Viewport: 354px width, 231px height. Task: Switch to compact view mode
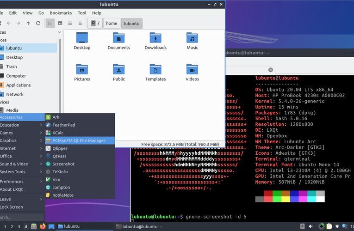click(70, 23)
